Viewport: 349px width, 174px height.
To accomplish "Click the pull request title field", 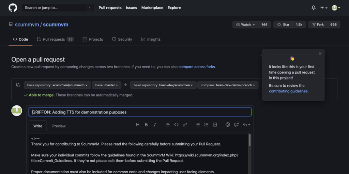I will click(x=140, y=112).
